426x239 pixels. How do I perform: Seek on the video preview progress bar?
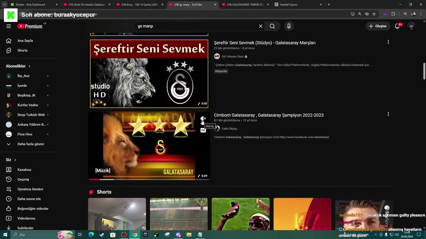(149, 179)
